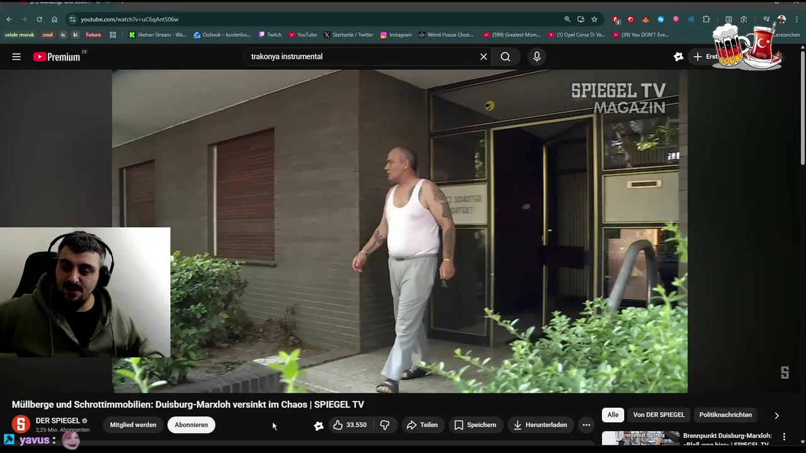Viewport: 806px width, 453px height.
Task: Open Twitch bookmark
Action: (x=270, y=35)
